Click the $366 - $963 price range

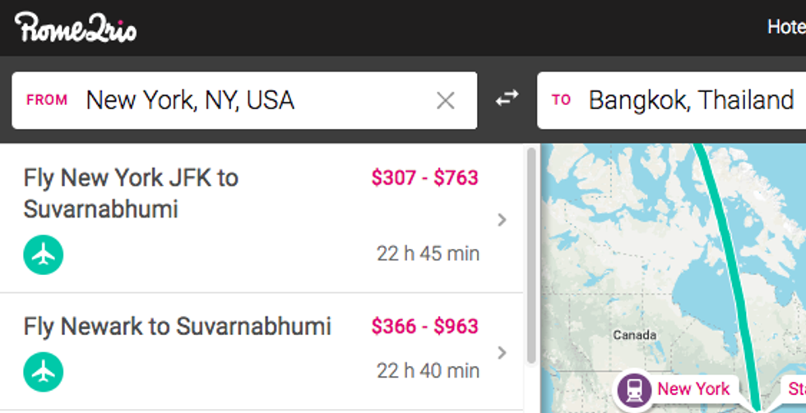pos(424,326)
